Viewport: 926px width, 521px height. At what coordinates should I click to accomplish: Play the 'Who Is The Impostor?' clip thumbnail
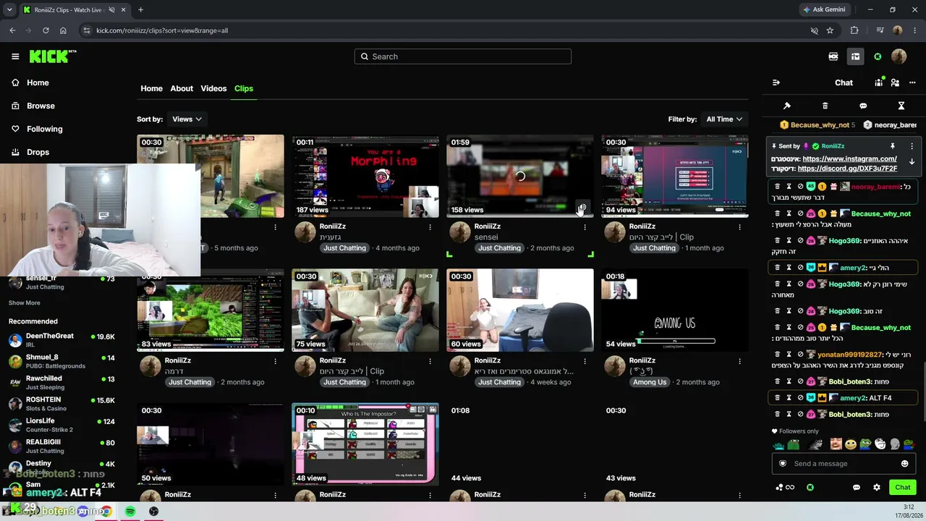click(x=365, y=444)
